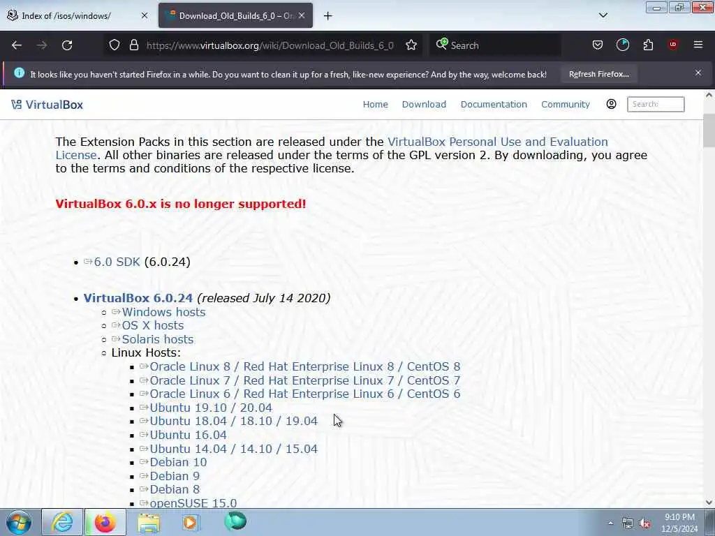
Task: Open the network status tray icon
Action: pyautogui.click(x=628, y=523)
